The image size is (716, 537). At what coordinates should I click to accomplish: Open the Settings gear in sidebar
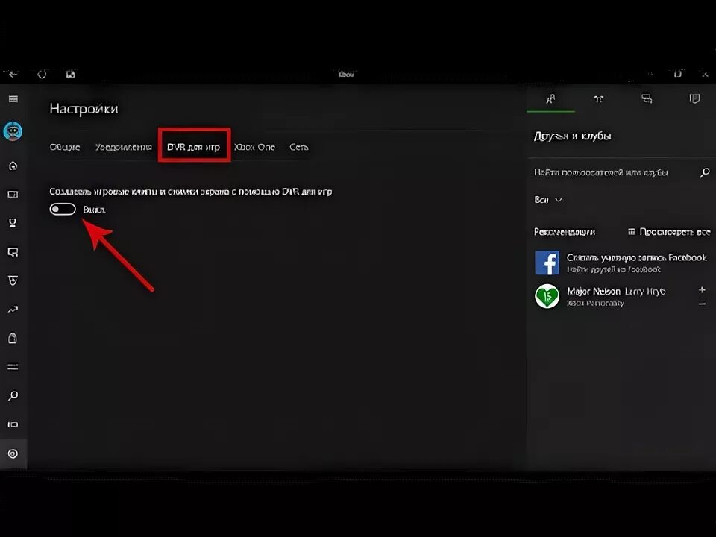(13, 453)
